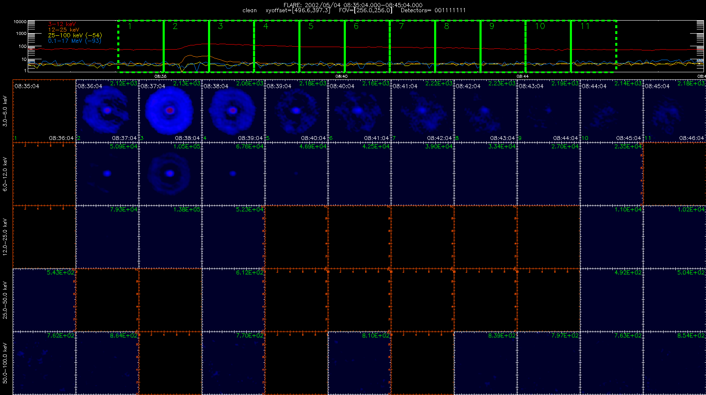Screen dimensions: 706x395
Task: Click the 25.0-50.0 keV image labeled 5.43E+02
Action: pos(44,300)
